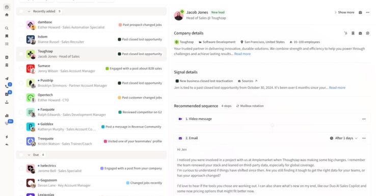Open Sources link in Signal details

pos(248,81)
